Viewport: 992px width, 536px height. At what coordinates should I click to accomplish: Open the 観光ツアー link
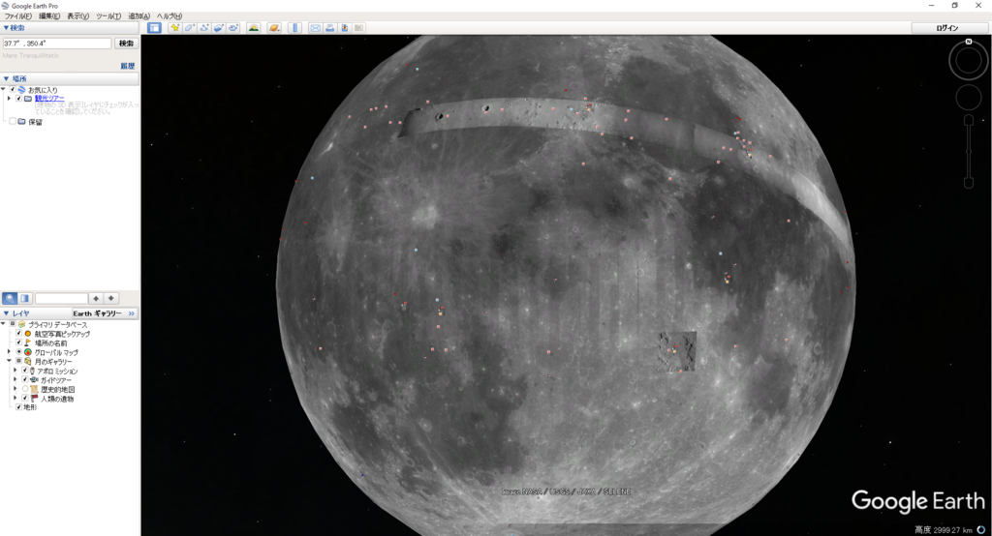coord(49,99)
